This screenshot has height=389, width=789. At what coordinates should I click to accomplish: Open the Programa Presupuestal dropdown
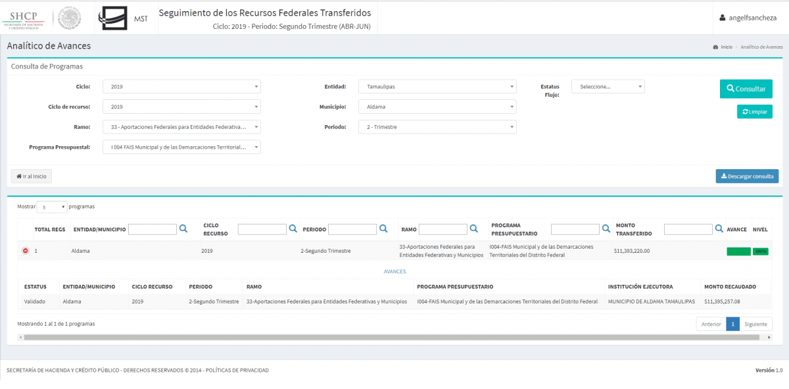coord(181,147)
